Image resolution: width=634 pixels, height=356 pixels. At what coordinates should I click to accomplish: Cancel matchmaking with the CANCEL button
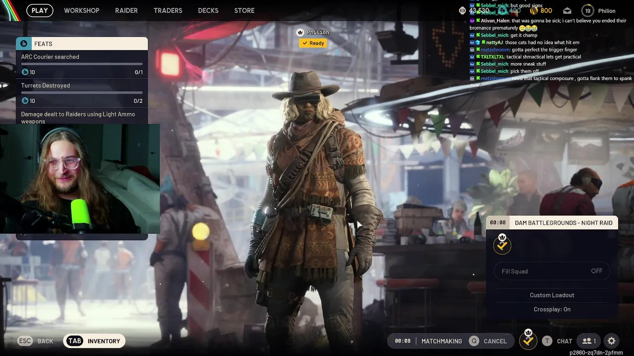495,341
